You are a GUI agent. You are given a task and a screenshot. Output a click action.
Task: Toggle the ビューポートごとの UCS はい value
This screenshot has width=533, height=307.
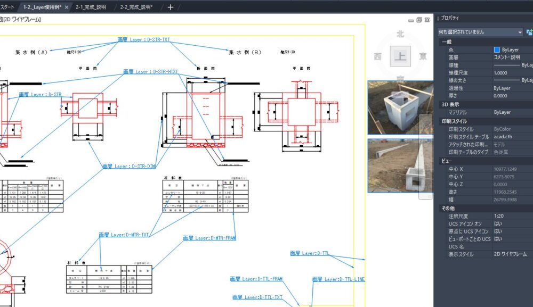(x=498, y=239)
